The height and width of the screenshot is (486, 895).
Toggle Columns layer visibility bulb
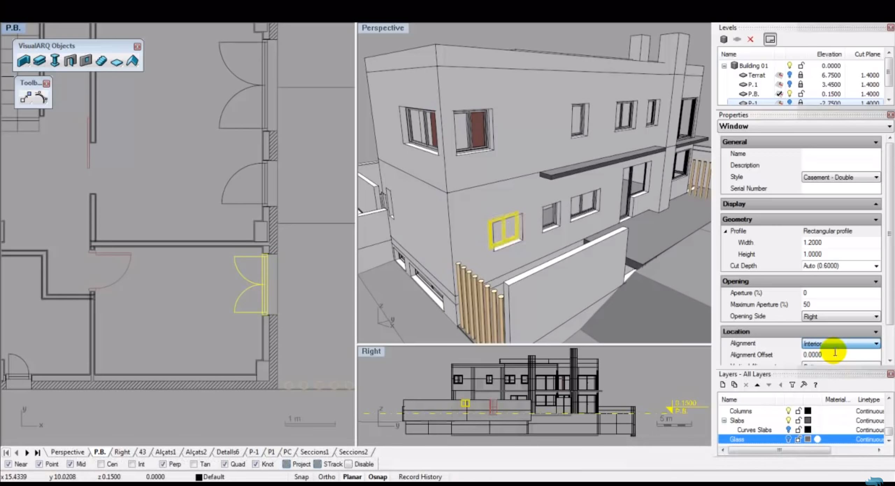tap(788, 411)
